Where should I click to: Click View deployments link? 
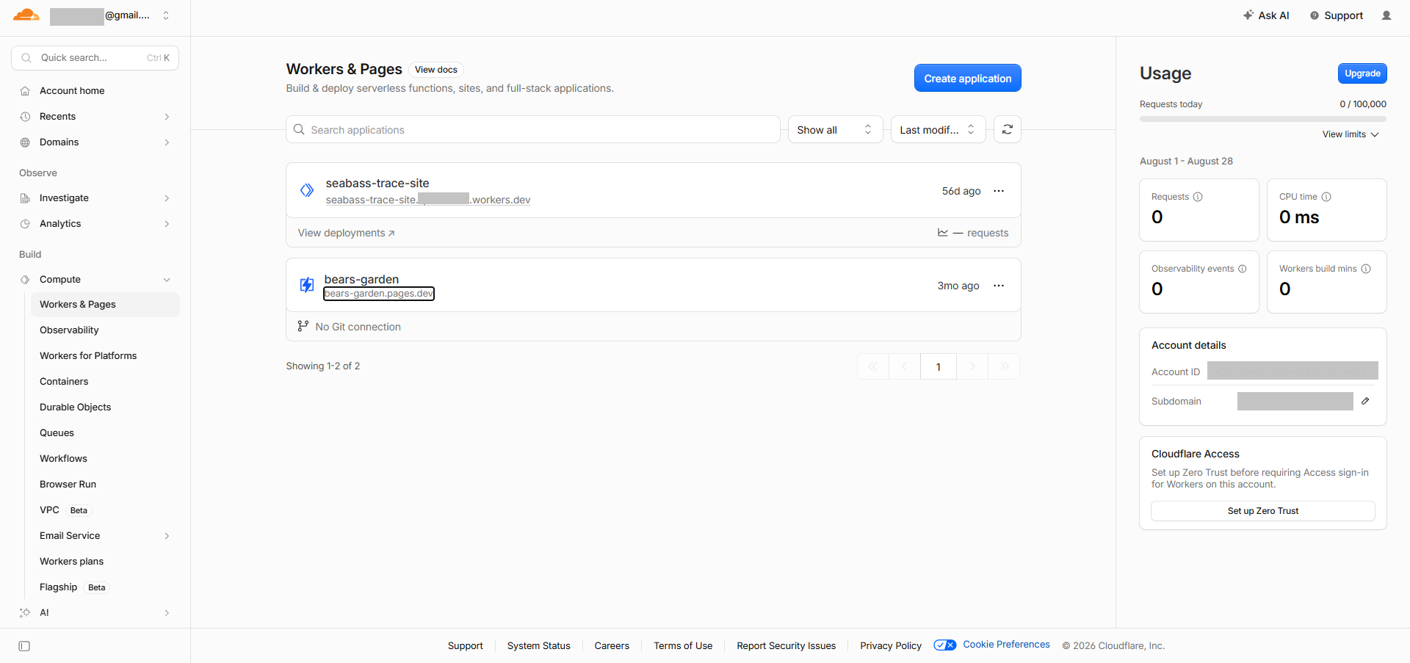coord(347,233)
